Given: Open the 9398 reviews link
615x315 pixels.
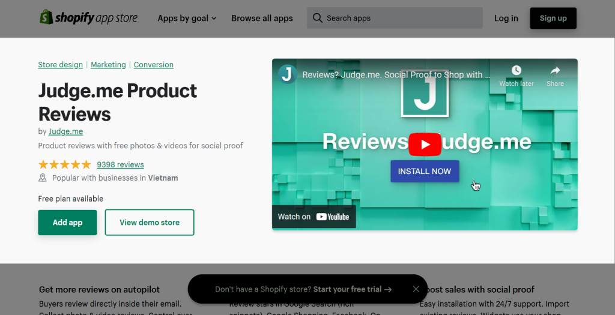Looking at the screenshot, I should click(120, 164).
